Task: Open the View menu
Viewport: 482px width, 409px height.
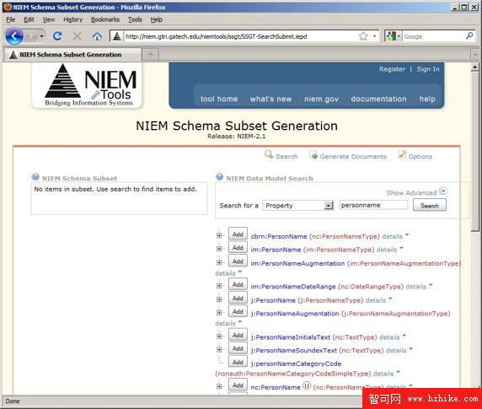Action: click(49, 19)
